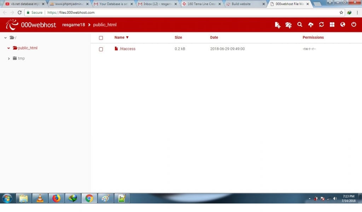This screenshot has width=362, height=212.
Task: Close the Build website tab
Action: click(x=263, y=4)
